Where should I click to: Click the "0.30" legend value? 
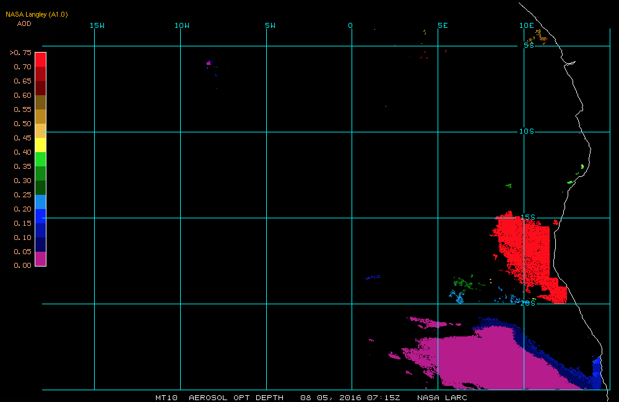[22, 181]
